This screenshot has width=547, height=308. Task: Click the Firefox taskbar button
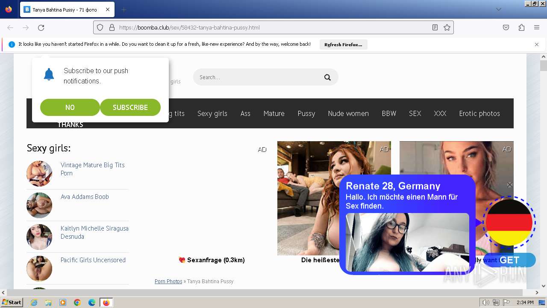[x=106, y=302]
